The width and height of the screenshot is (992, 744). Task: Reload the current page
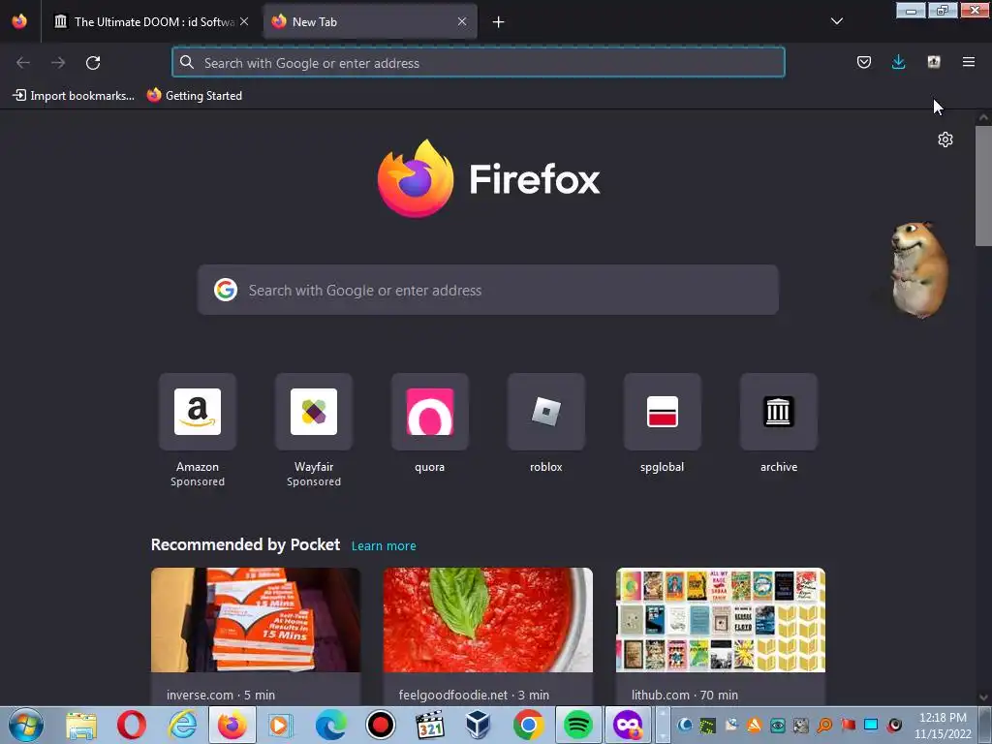pyautogui.click(x=93, y=63)
